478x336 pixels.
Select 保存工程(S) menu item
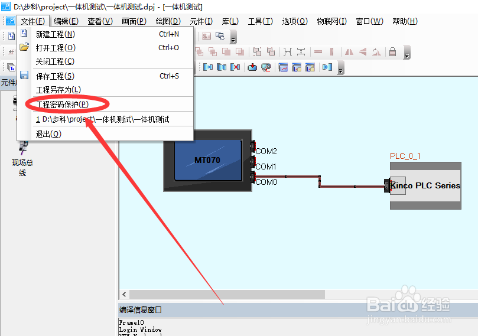click(105, 76)
